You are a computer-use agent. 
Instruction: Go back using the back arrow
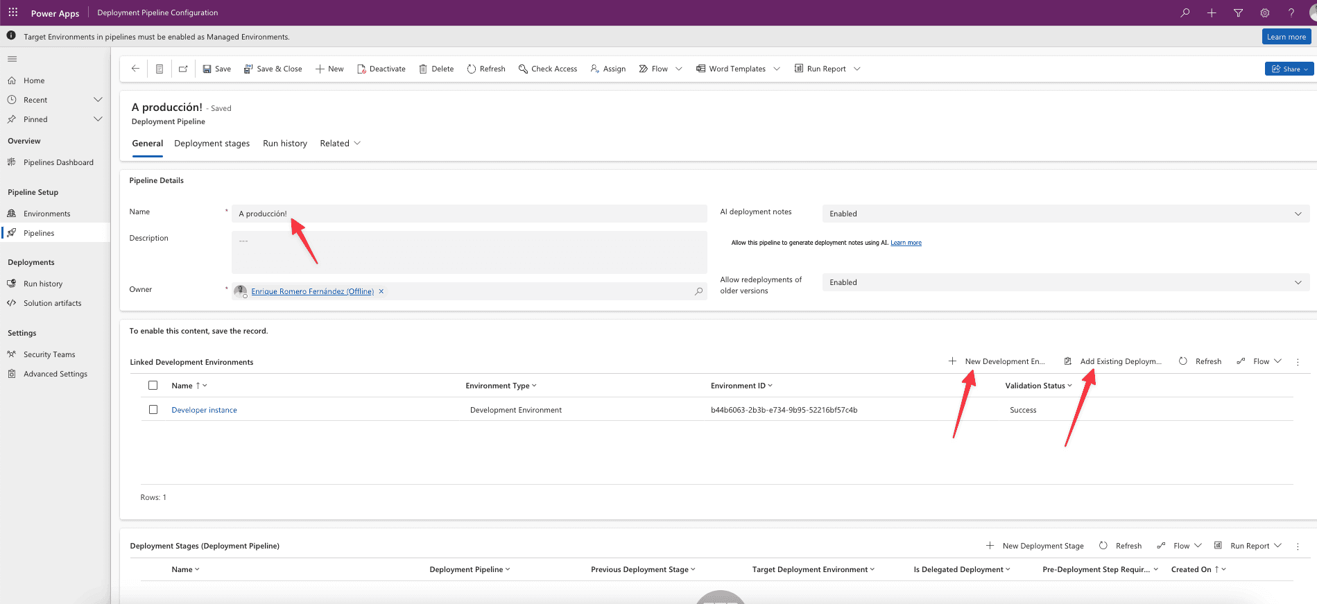pos(135,69)
